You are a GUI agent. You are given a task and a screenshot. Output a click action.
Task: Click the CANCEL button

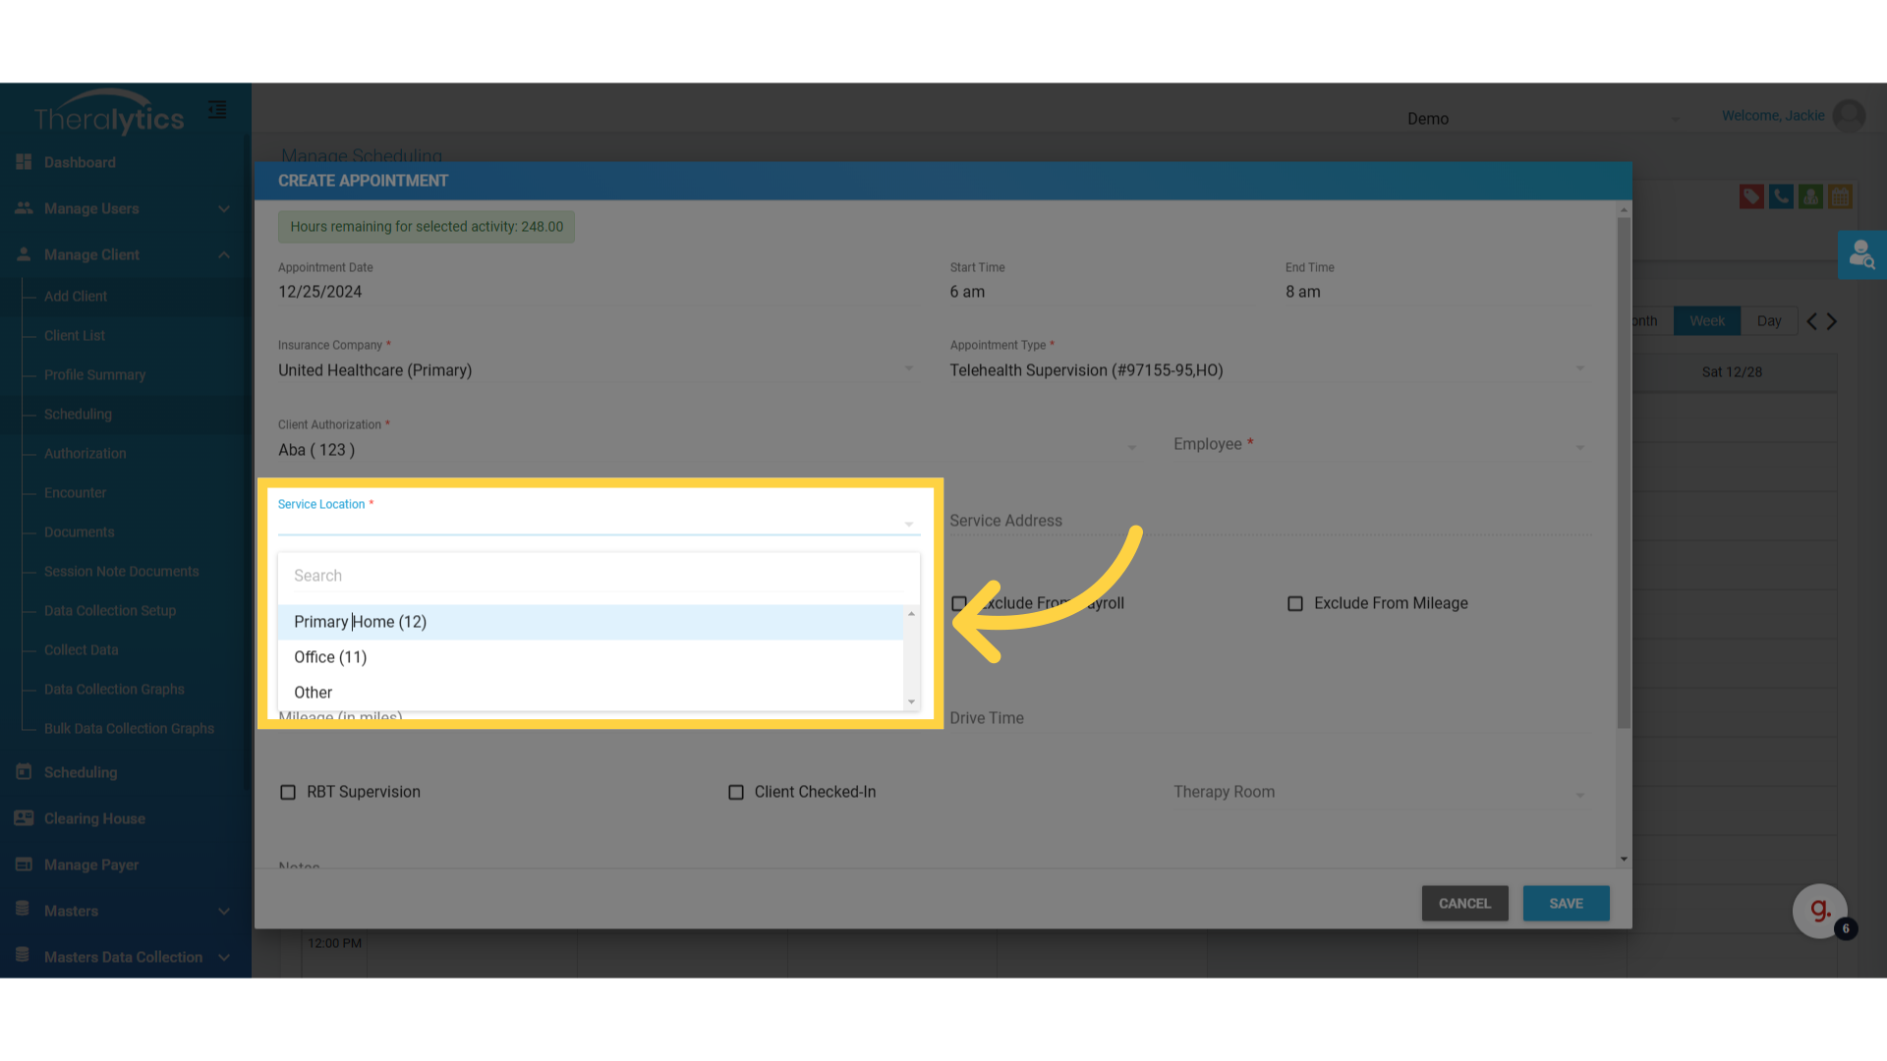click(x=1464, y=904)
